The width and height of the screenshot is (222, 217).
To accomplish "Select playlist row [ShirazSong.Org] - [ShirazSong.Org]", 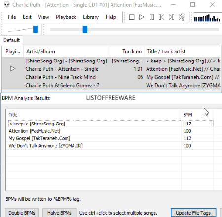I will [x=111, y=61].
